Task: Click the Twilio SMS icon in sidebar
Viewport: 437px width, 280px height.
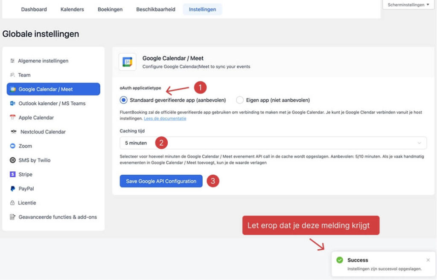Action: tap(13, 160)
